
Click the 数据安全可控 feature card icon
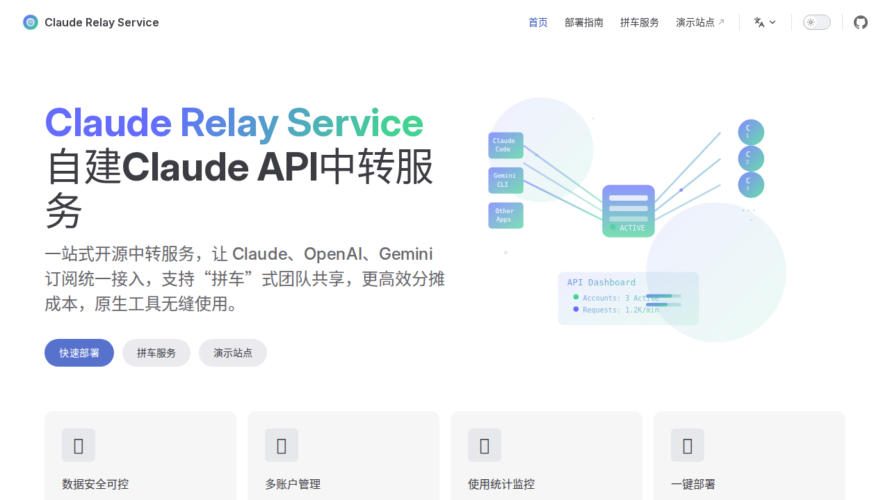79,445
